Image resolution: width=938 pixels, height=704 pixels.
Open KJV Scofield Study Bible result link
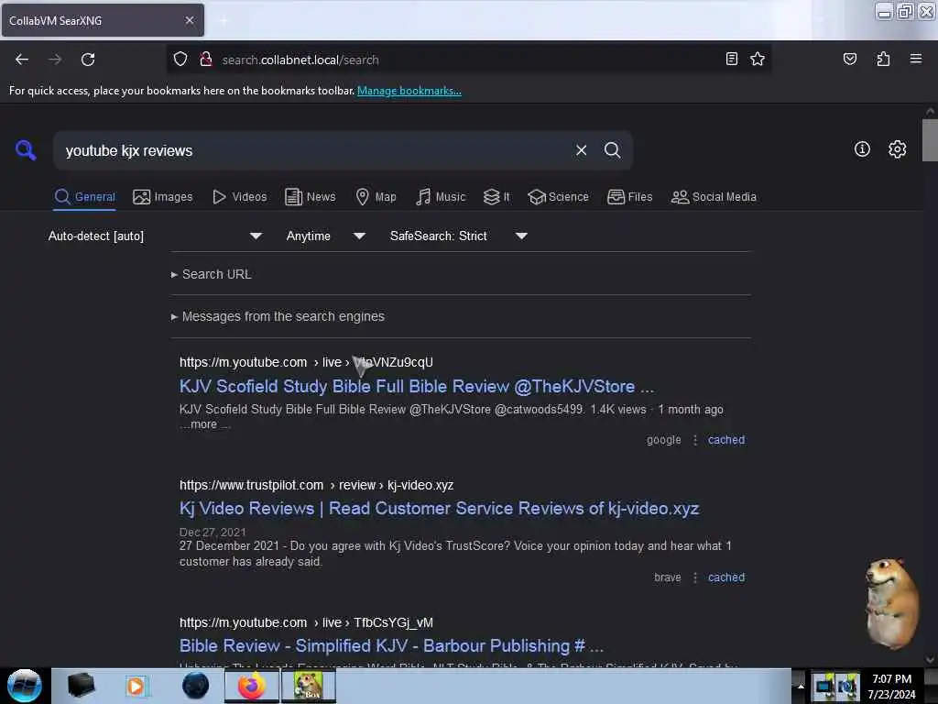(417, 386)
